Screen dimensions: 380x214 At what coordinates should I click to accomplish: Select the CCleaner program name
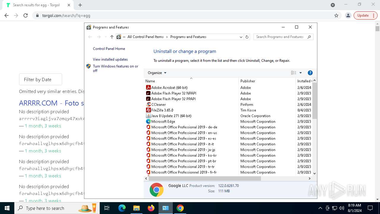click(159, 105)
